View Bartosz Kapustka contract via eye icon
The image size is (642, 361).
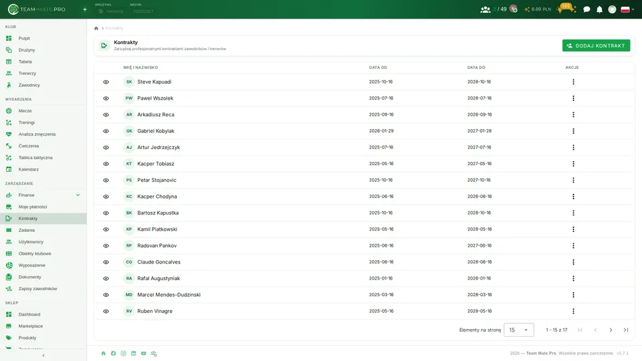106,213
